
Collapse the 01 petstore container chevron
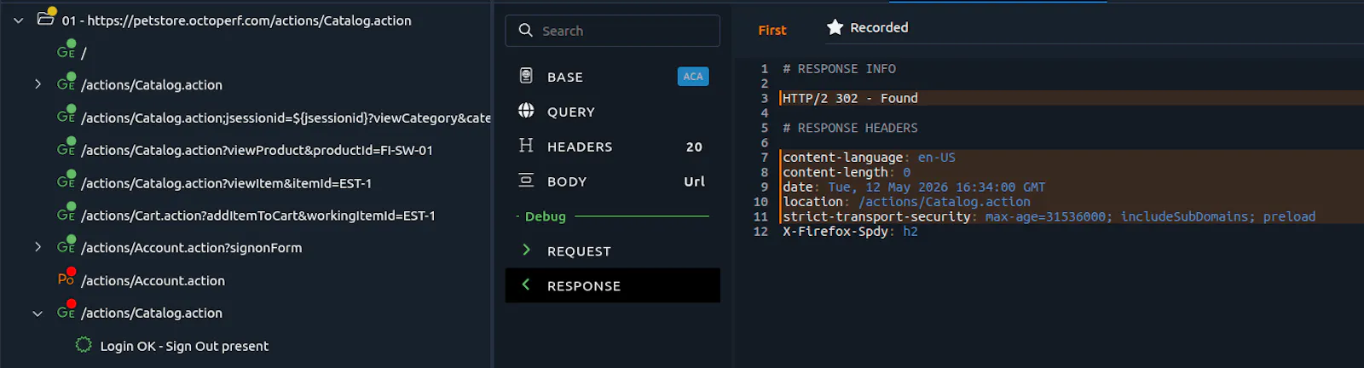pos(18,20)
